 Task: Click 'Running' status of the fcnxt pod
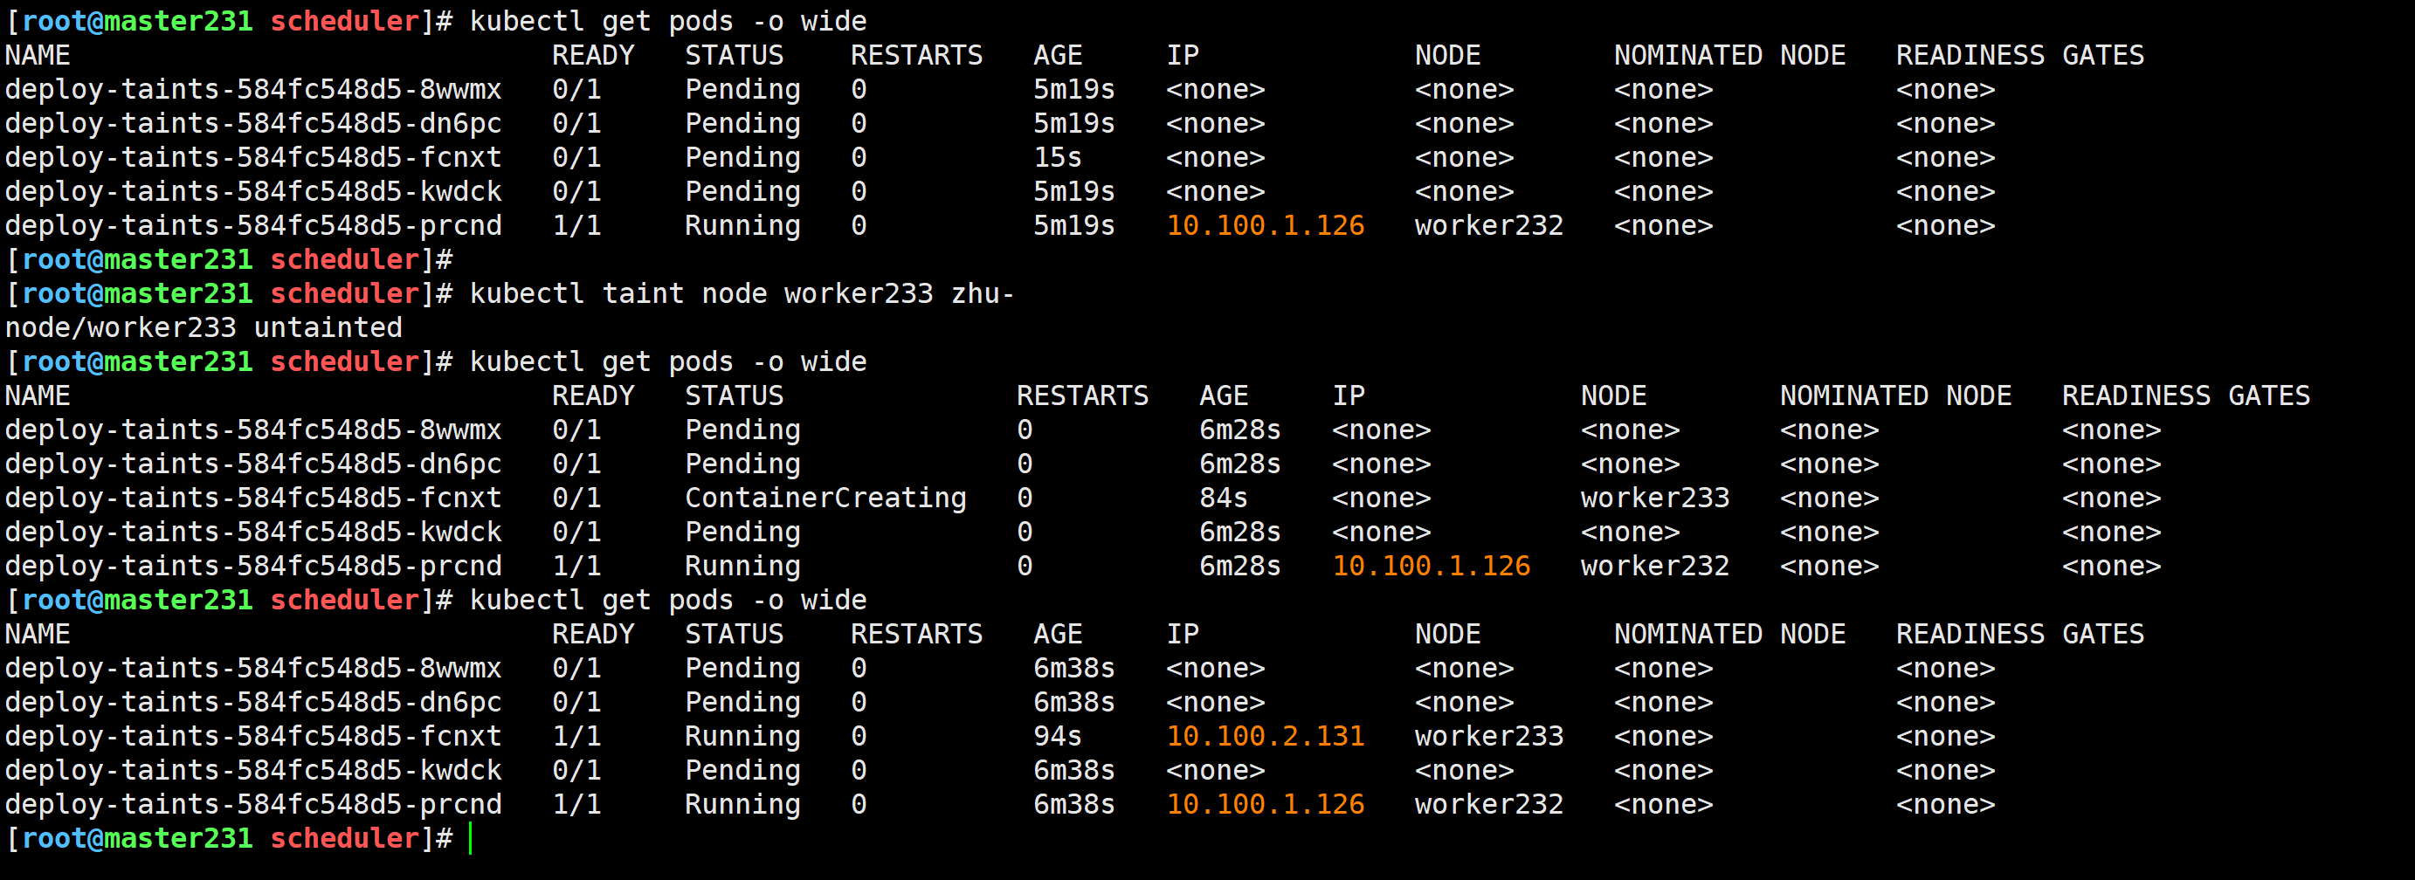742,736
